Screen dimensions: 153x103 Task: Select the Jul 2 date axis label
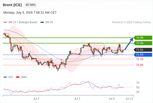36,99
